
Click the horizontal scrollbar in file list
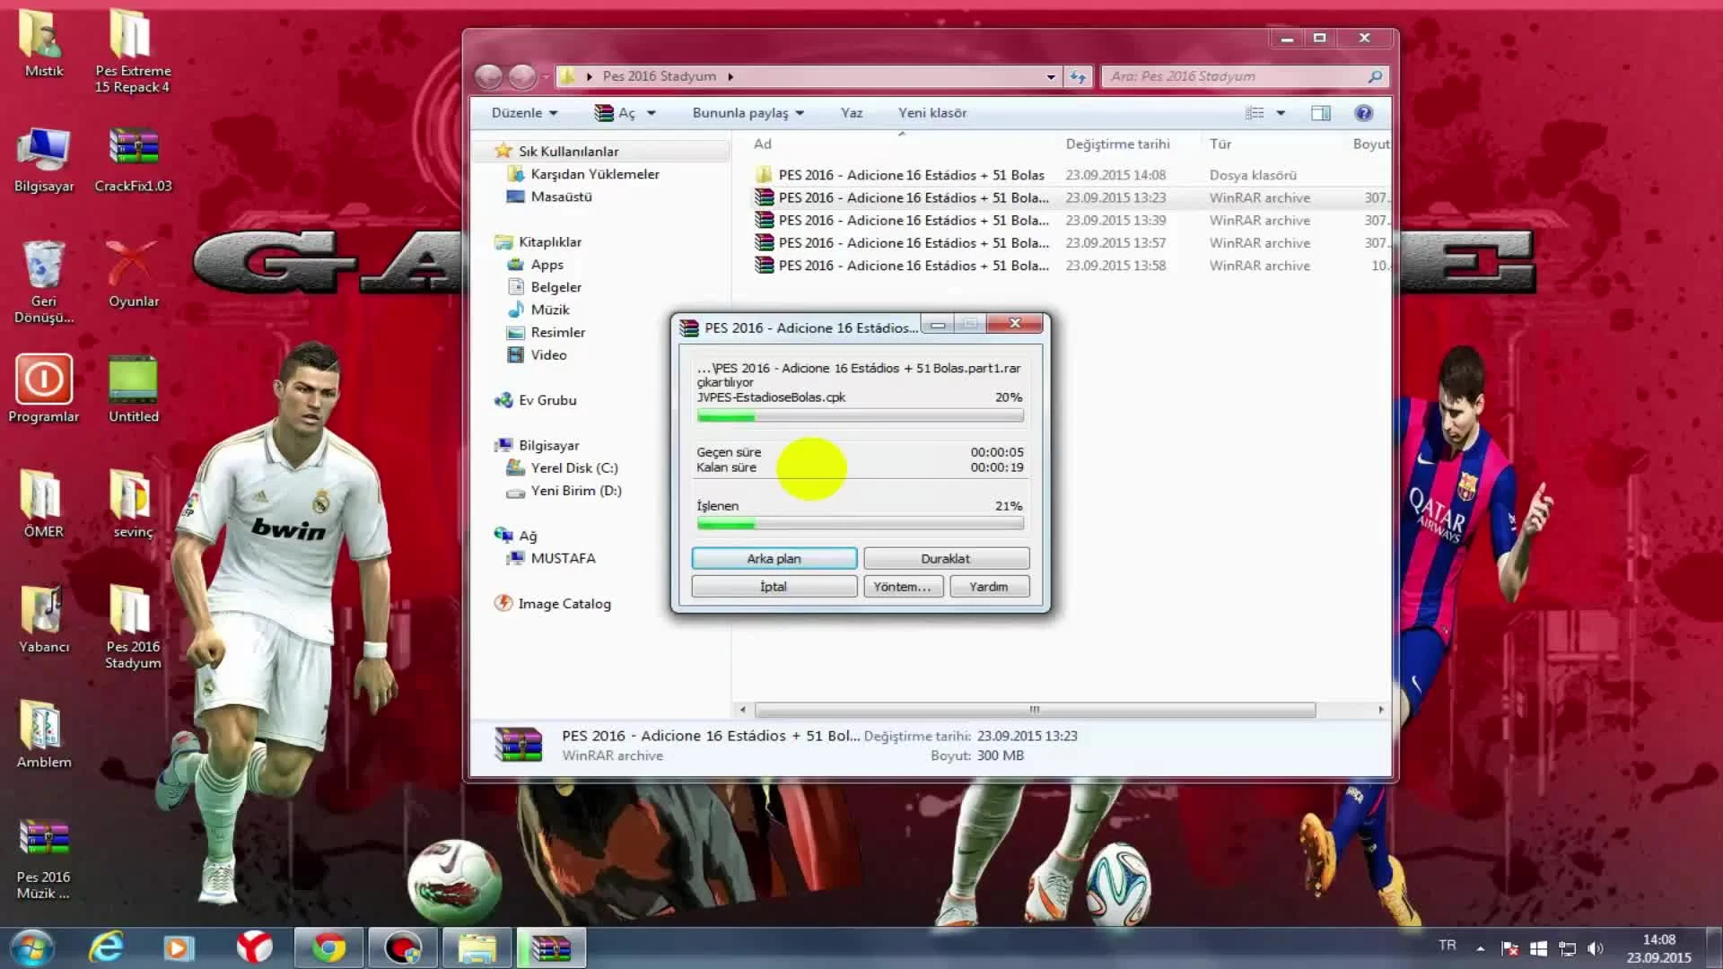(1034, 710)
